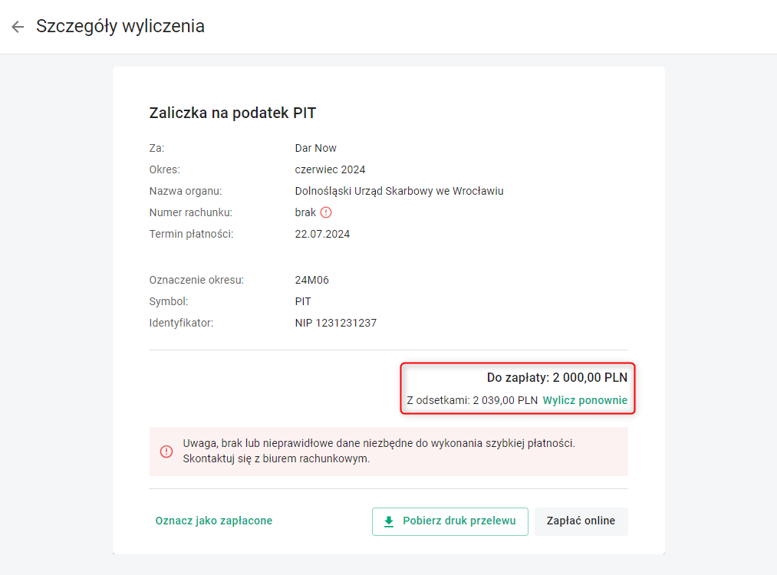The width and height of the screenshot is (777, 575).
Task: Click the download icon in Pobierz druk przelewu
Action: coord(389,521)
